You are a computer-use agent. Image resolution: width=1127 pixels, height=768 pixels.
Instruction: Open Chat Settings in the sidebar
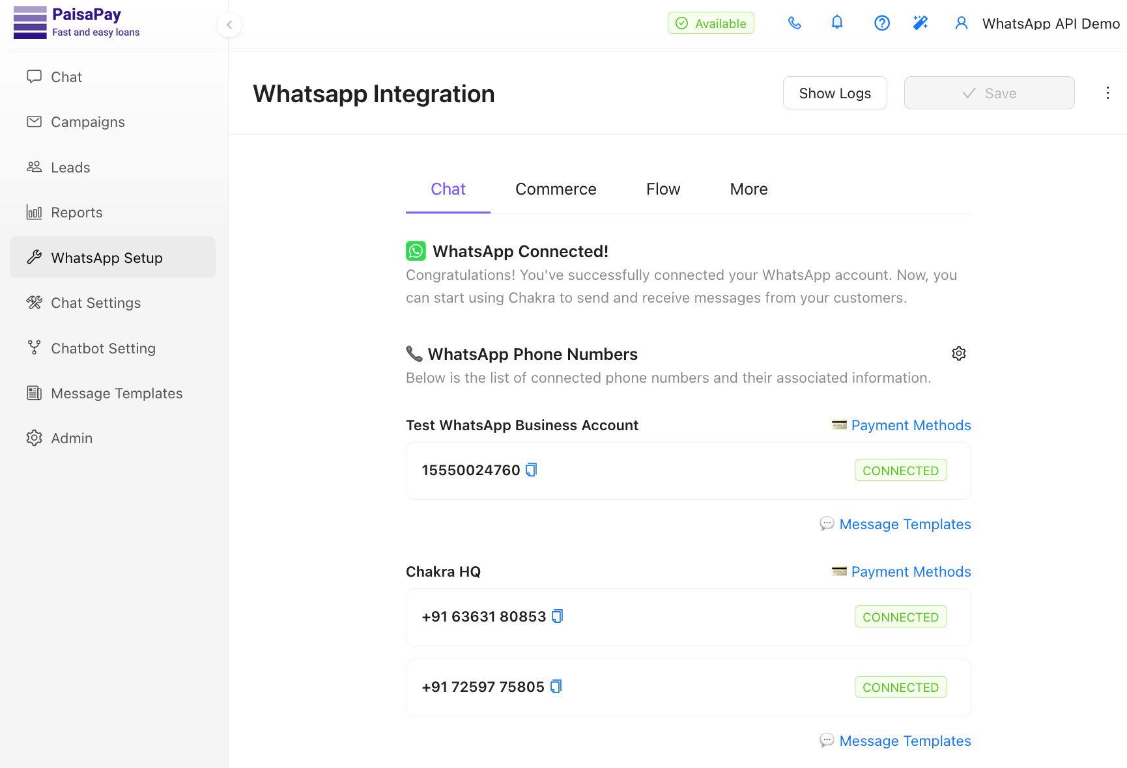113,303
